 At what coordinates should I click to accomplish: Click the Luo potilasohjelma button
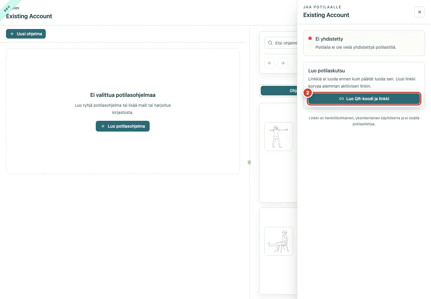click(123, 126)
